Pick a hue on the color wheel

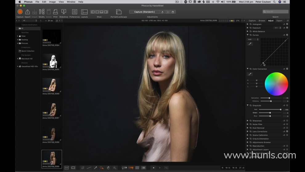pos(276,84)
